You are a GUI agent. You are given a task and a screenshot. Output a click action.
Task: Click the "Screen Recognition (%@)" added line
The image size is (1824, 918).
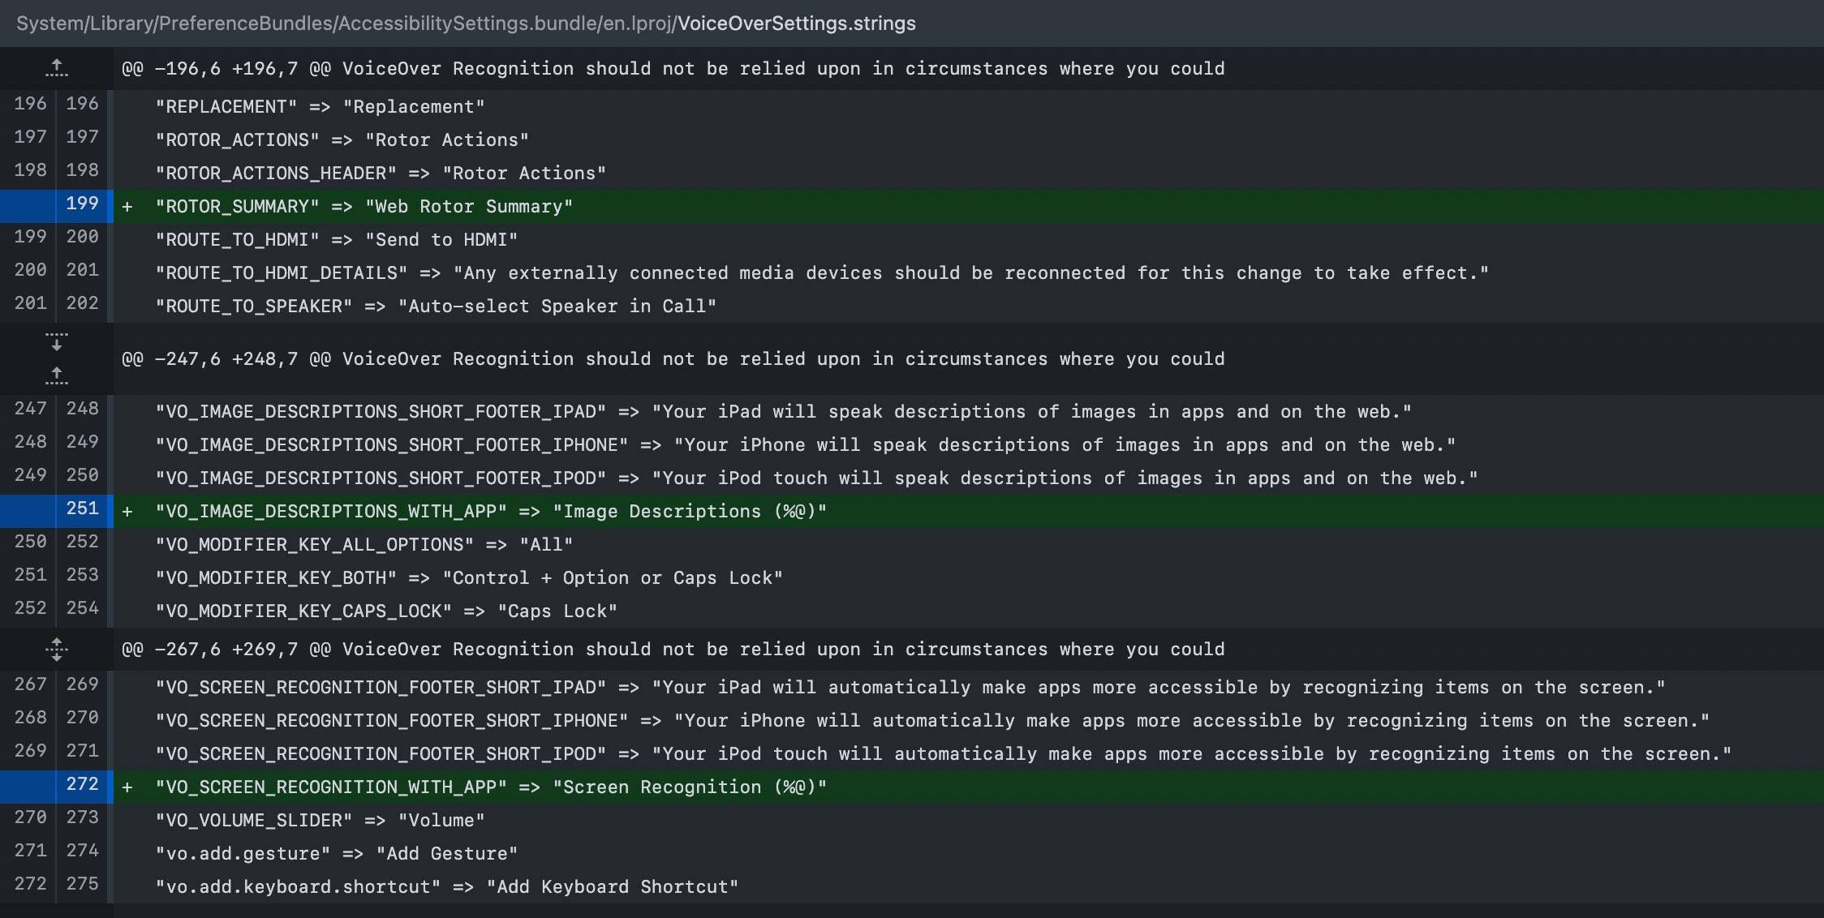click(491, 787)
